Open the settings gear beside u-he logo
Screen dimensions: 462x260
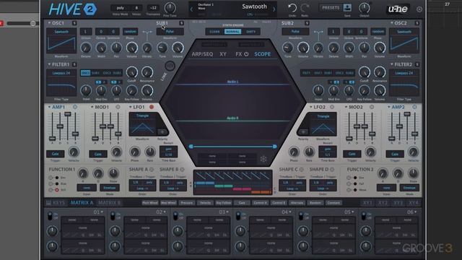point(419,9)
